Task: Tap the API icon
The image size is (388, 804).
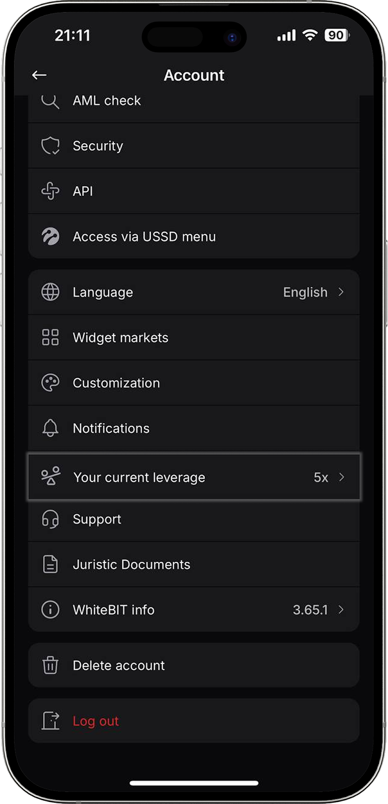Action: click(50, 191)
